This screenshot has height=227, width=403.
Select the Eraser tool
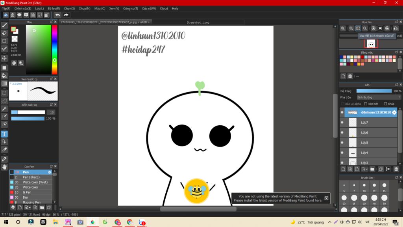[x=4, y=33]
